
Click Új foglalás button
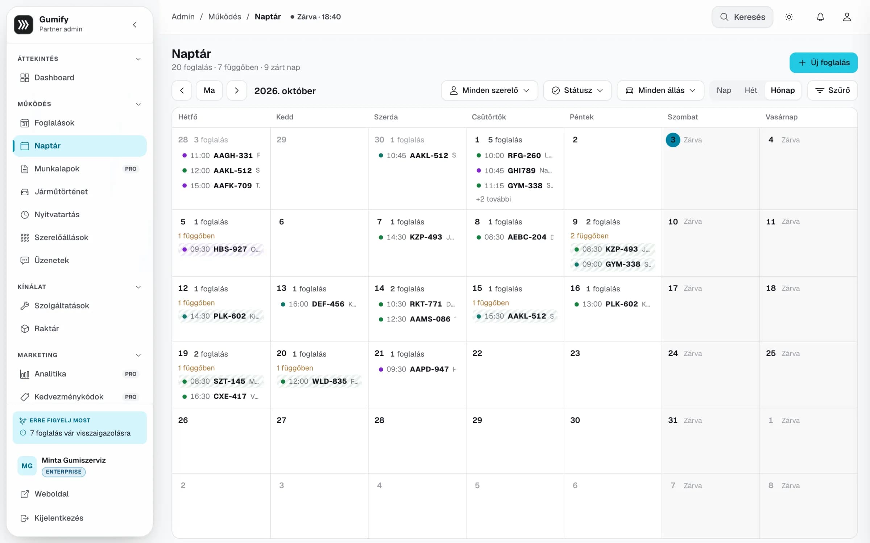[824, 63]
